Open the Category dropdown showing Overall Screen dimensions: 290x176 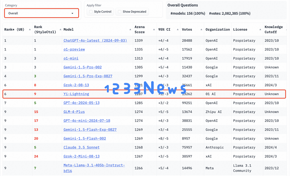pos(41,13)
